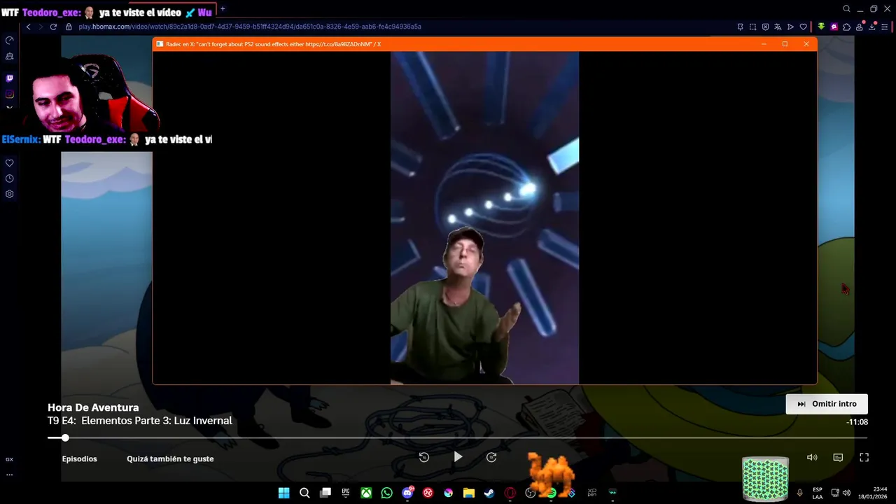Screen dimensions: 896x504
Task: Reload the HBO Max page
Action: pyautogui.click(x=53, y=27)
